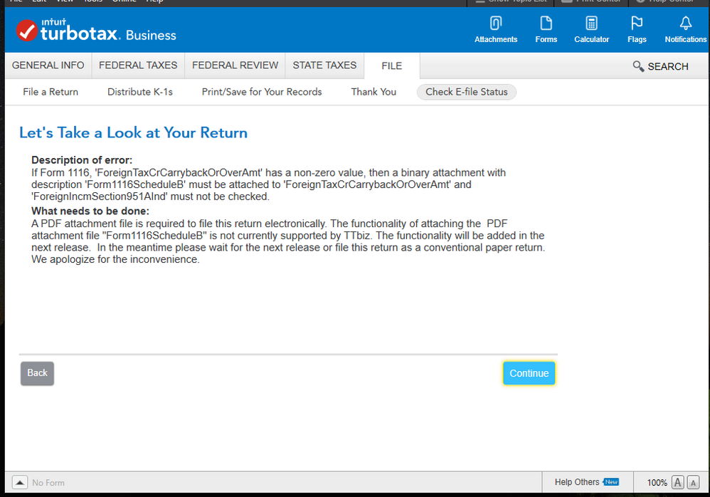Go to Distribute K-1s section
The height and width of the screenshot is (497, 710).
(140, 92)
